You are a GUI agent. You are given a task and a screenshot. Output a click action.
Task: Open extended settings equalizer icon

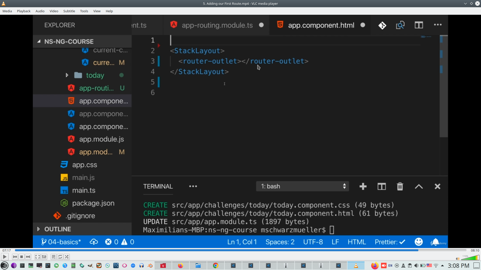coord(44,257)
